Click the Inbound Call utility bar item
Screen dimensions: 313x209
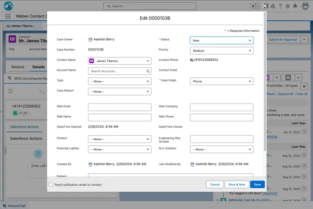[14, 206]
